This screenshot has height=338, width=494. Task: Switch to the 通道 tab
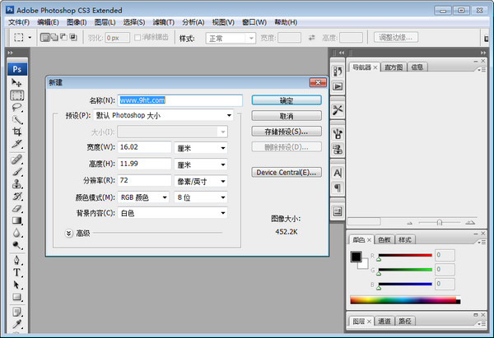click(384, 321)
